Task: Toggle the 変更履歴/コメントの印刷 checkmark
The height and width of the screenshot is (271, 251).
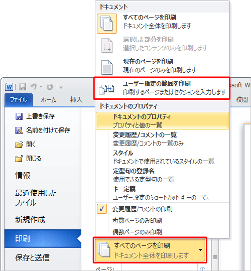Action: tap(102, 209)
